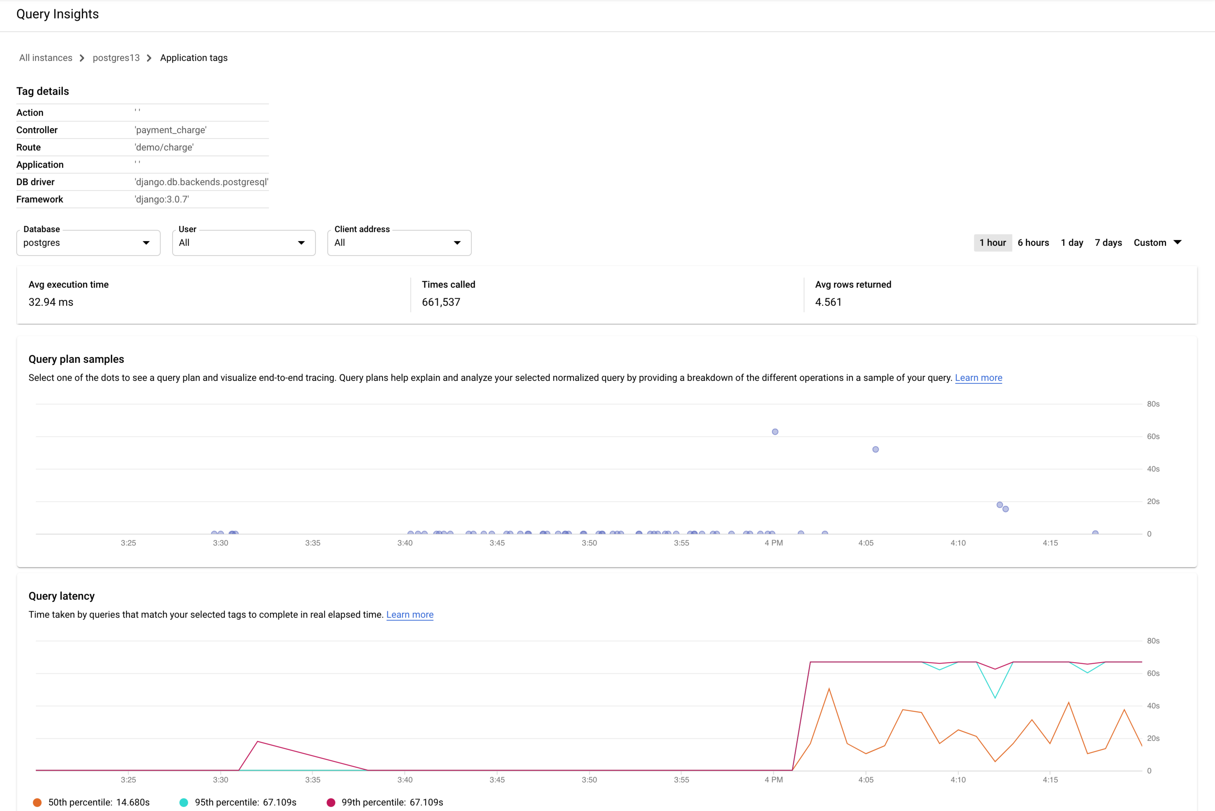Click the Application tags breadcrumb tab
Image resolution: width=1215 pixels, height=811 pixels.
coord(194,57)
